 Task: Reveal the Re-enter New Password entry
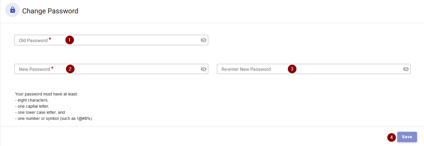pyautogui.click(x=406, y=69)
